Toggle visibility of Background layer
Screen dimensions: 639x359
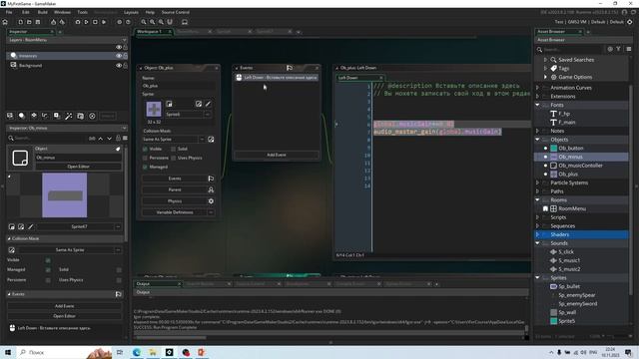click(x=119, y=65)
